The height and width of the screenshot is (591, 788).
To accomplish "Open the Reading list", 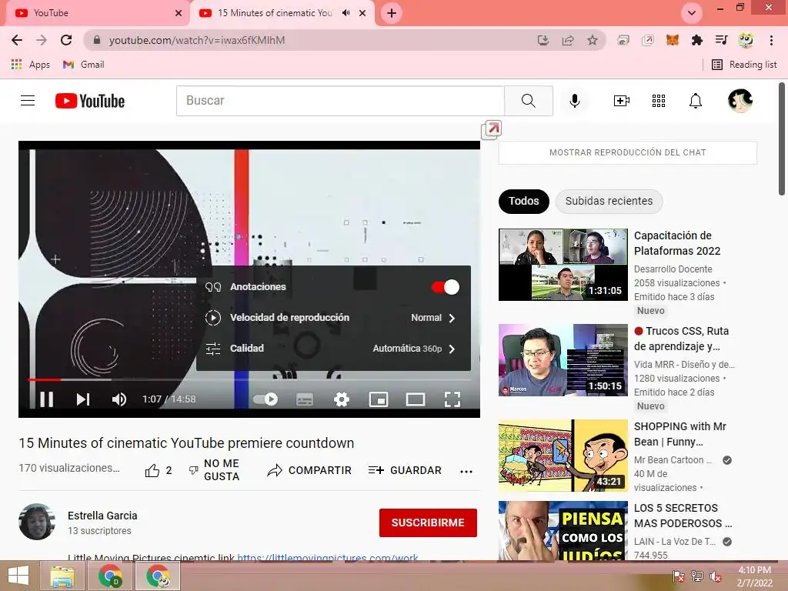I will coord(745,65).
